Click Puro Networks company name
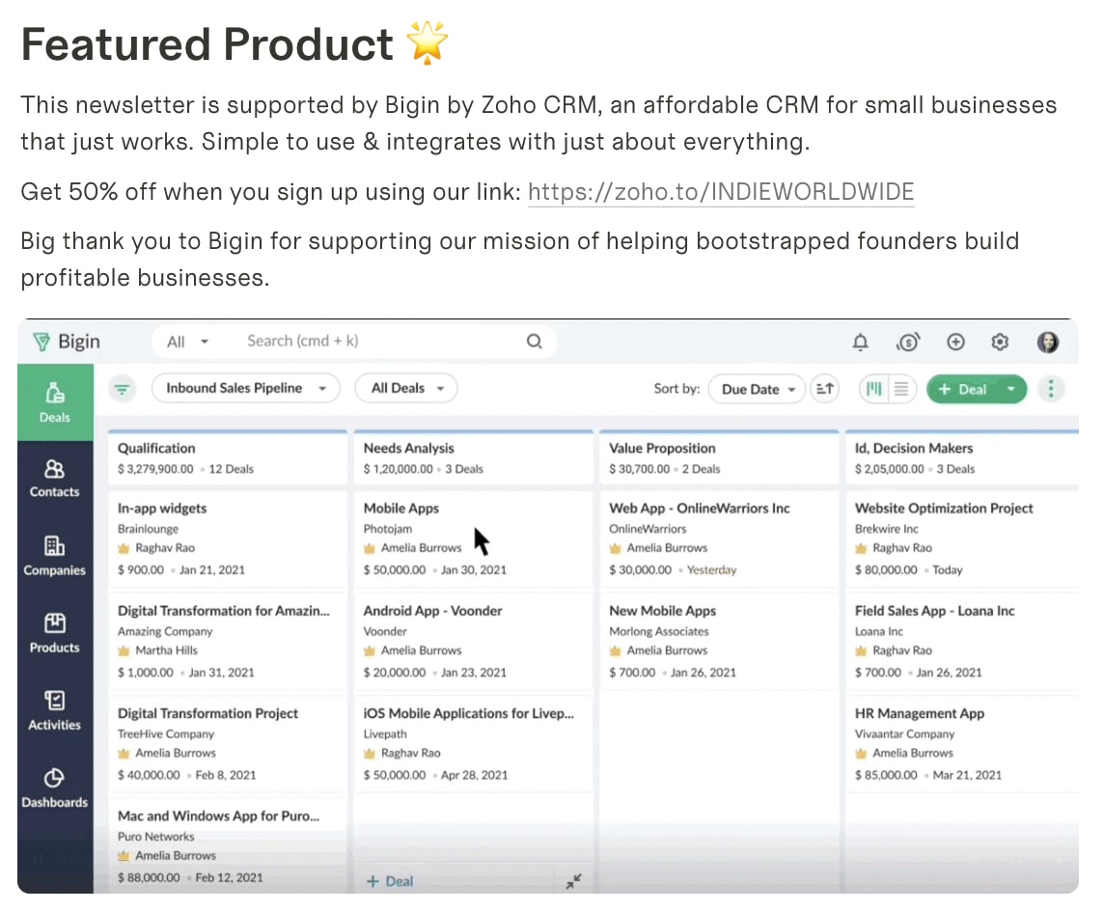 [x=155, y=837]
